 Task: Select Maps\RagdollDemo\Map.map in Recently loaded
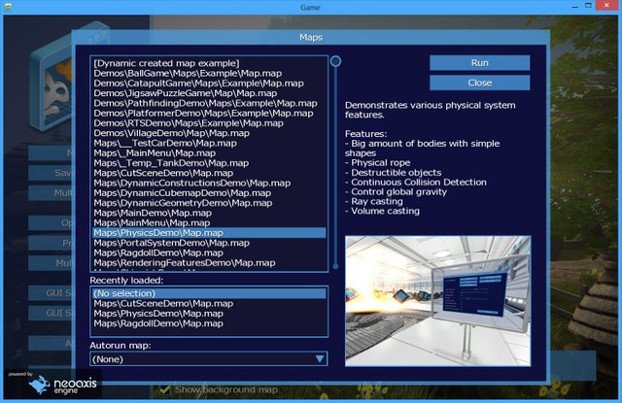[209, 323]
